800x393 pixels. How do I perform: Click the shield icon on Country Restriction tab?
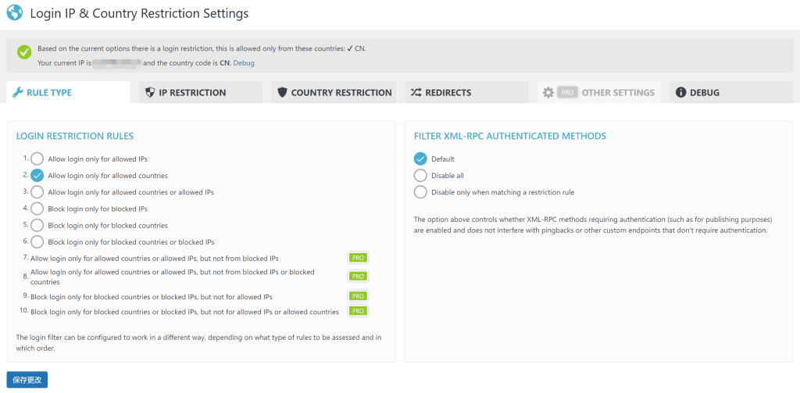point(282,92)
